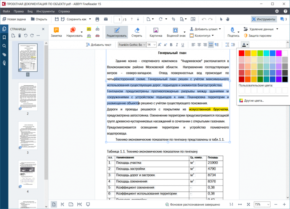Pick the pure red swatch in the color palette
This screenshot has width=290, height=209.
click(x=242, y=53)
